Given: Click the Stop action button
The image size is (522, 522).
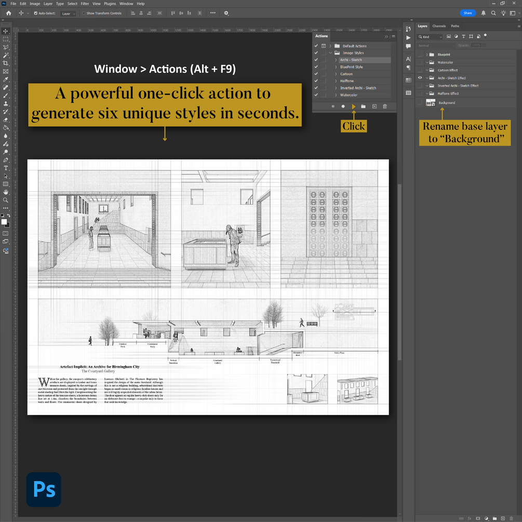Looking at the screenshot, I should coord(332,106).
